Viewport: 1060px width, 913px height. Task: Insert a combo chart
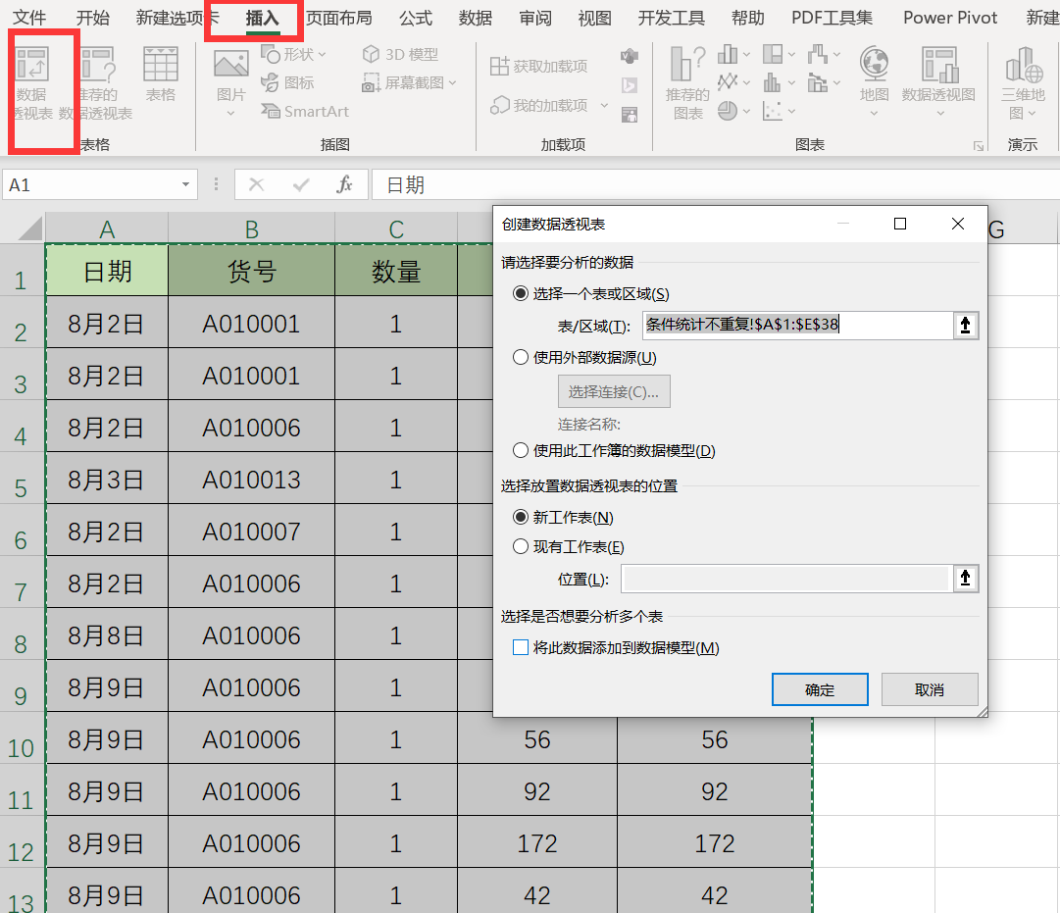pos(818,82)
